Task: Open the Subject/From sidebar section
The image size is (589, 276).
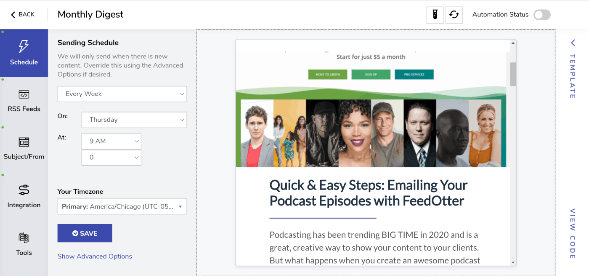Action: coord(24,148)
